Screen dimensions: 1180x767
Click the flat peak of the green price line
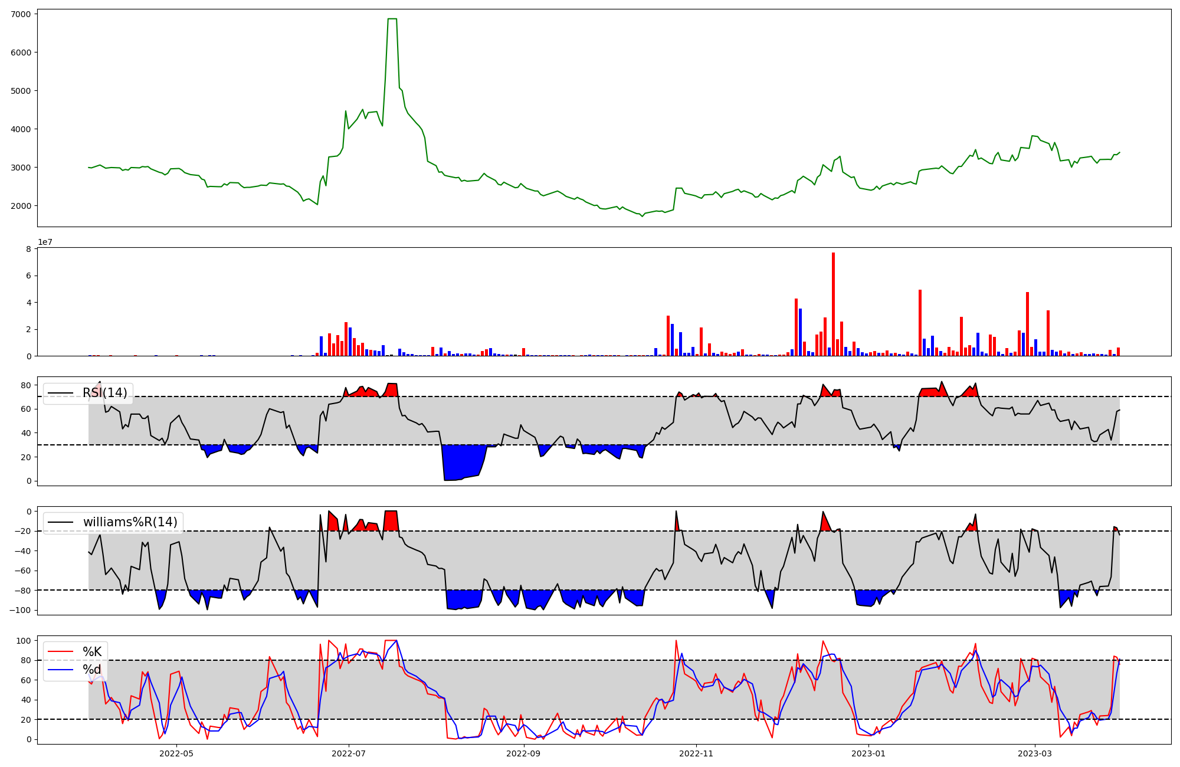(392, 19)
